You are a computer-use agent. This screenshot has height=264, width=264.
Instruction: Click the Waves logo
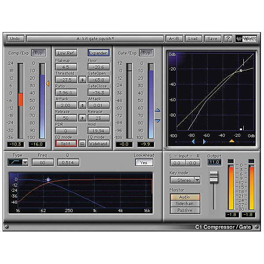(246, 39)
